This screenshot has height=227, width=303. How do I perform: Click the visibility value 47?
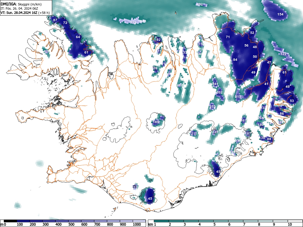pyautogui.click(x=269, y=63)
